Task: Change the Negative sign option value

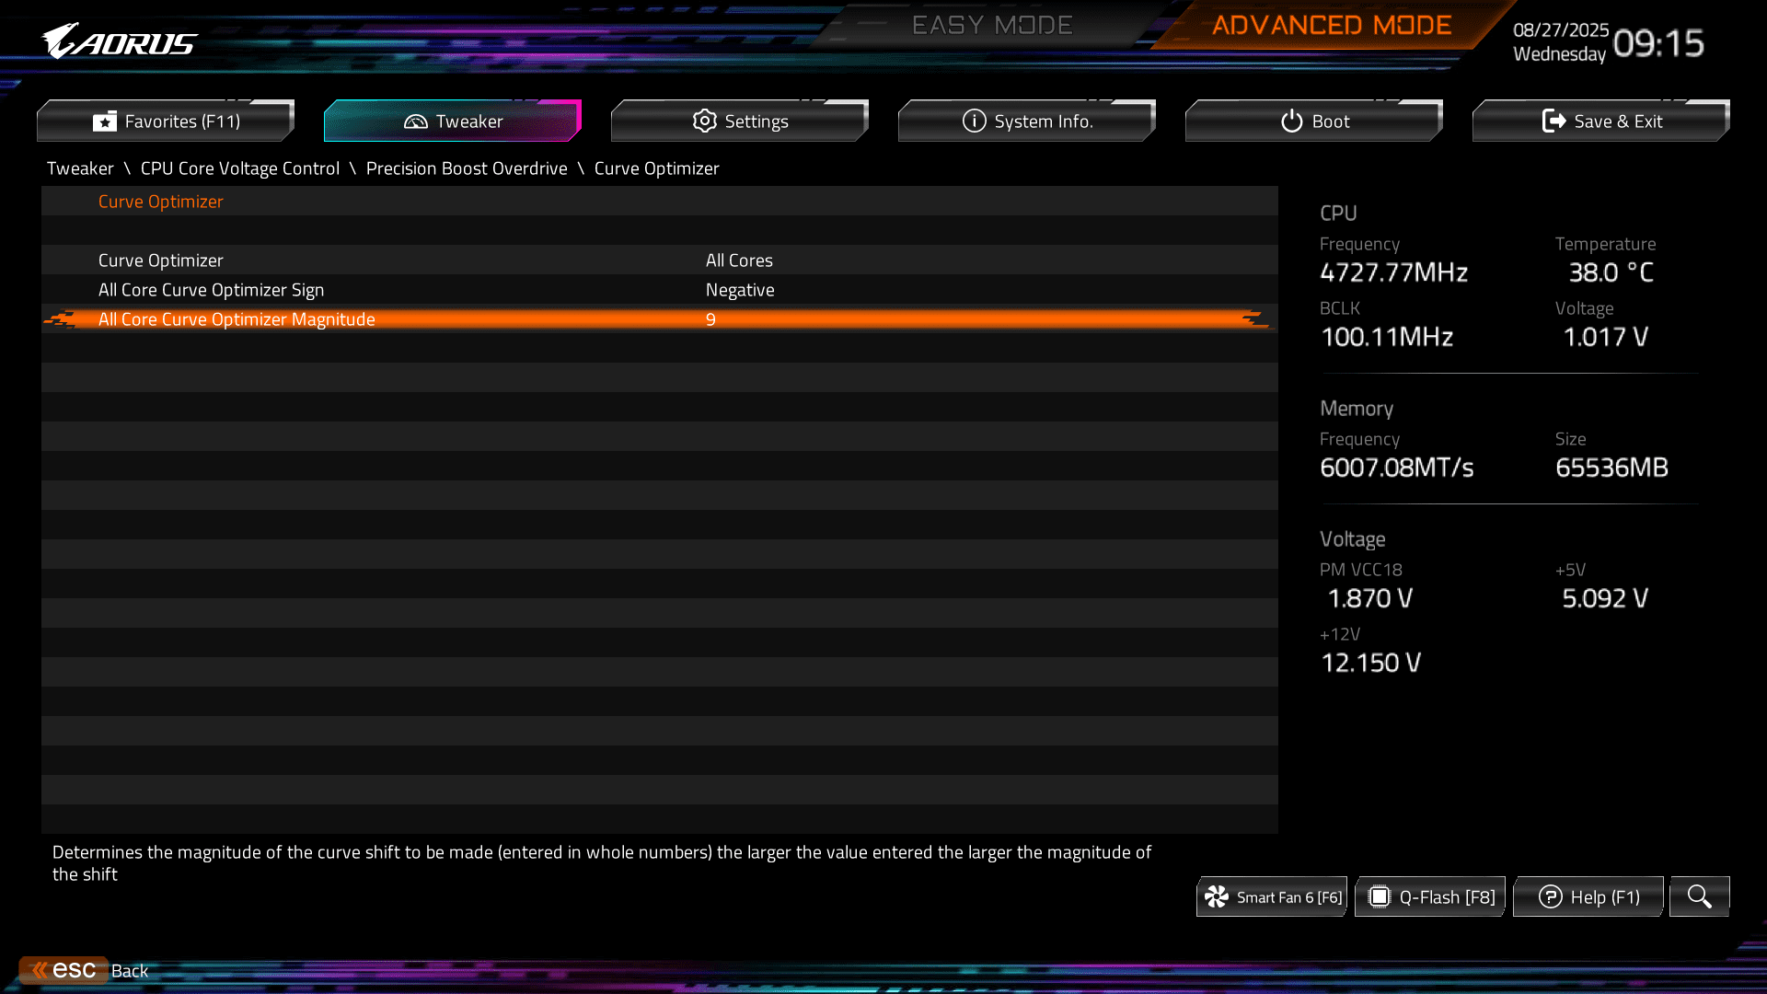Action: point(740,290)
